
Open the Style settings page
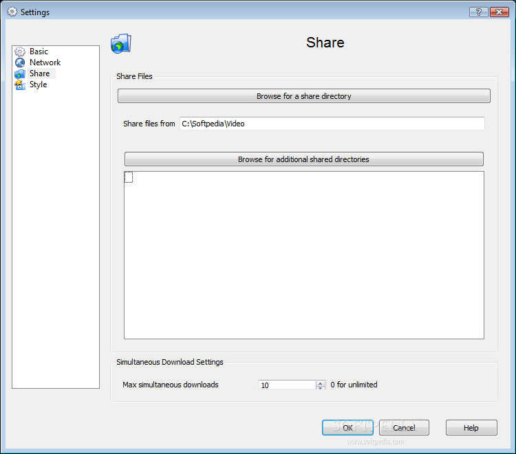(38, 84)
